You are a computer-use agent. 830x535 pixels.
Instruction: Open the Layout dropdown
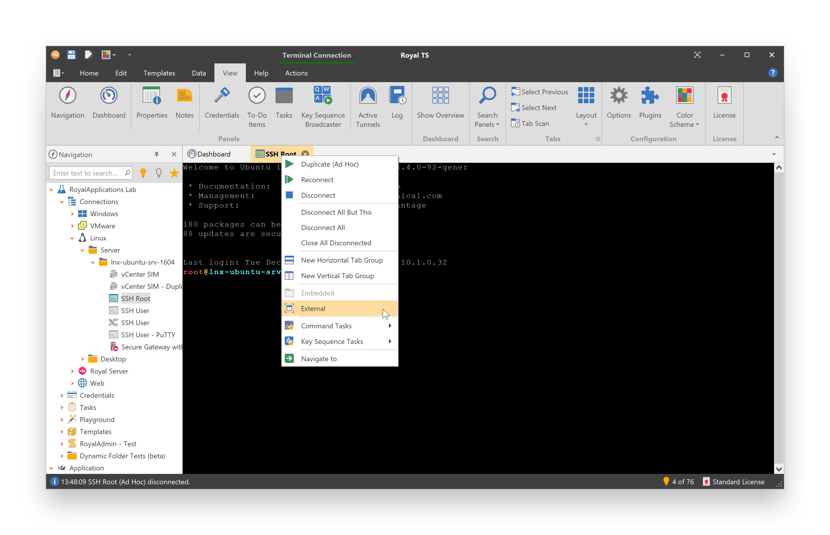tap(586, 107)
